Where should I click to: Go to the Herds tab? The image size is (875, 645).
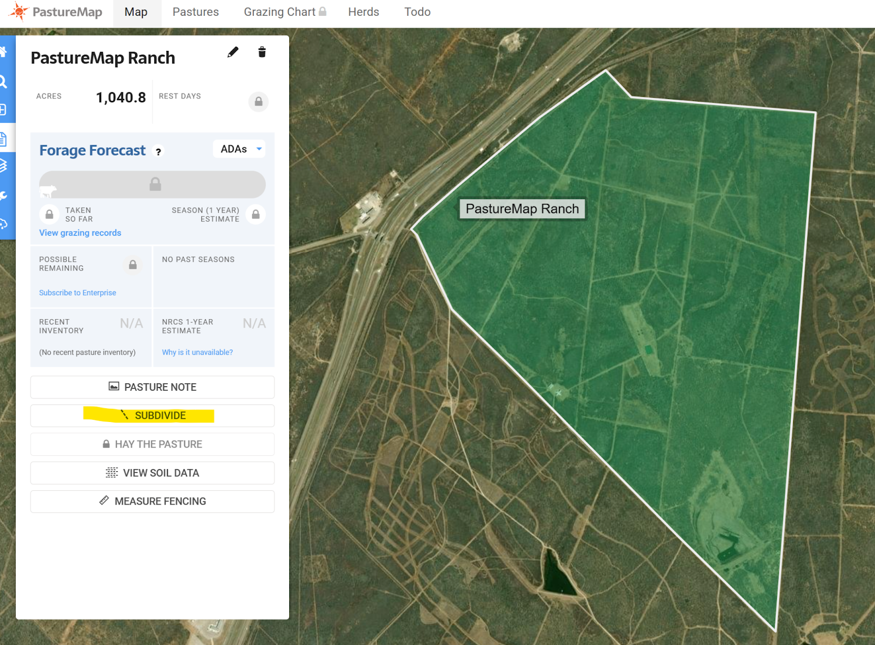364,12
